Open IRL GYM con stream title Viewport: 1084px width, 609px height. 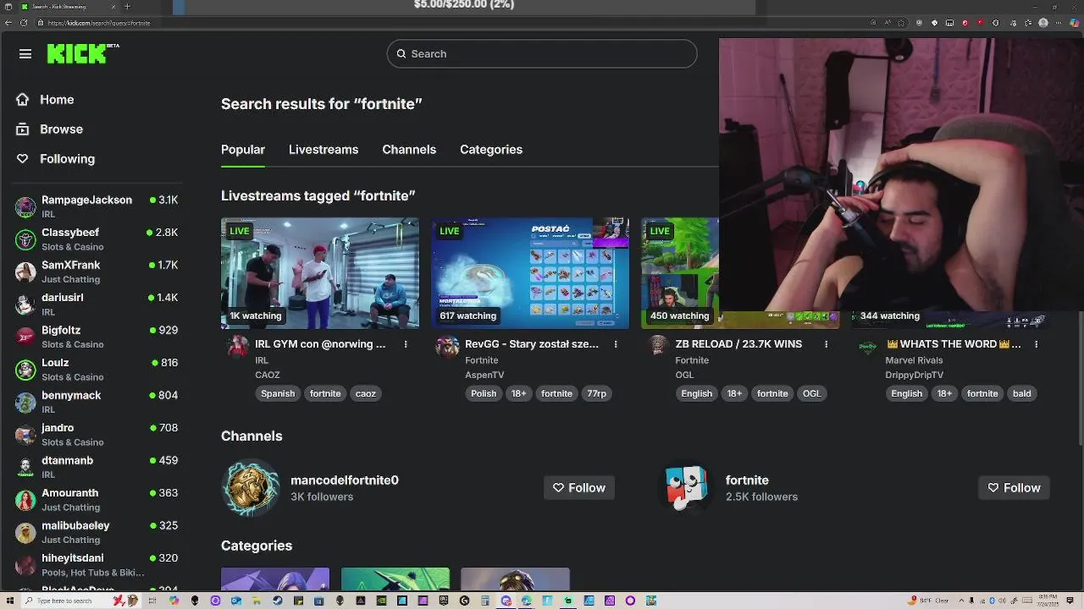pos(320,344)
